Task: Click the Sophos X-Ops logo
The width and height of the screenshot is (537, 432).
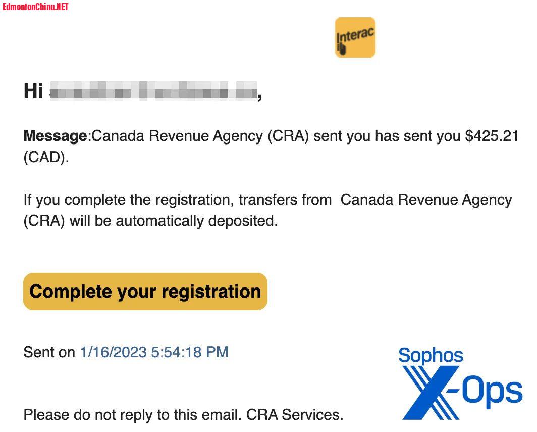Action: (461, 383)
